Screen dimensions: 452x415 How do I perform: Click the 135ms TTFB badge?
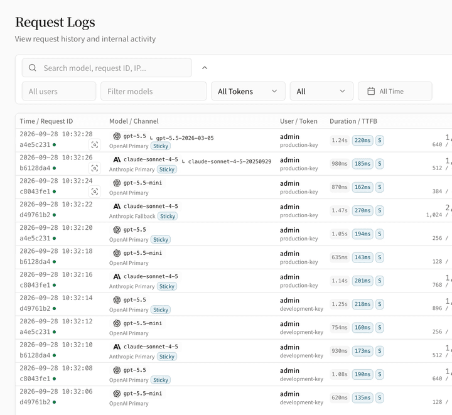362,397
